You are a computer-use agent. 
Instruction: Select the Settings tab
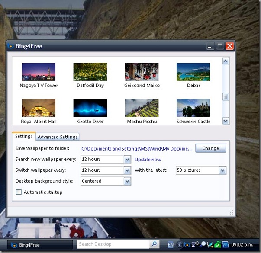tap(24, 136)
